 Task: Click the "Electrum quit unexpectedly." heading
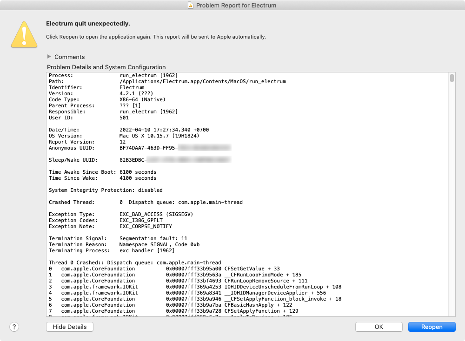pyautogui.click(x=88, y=24)
